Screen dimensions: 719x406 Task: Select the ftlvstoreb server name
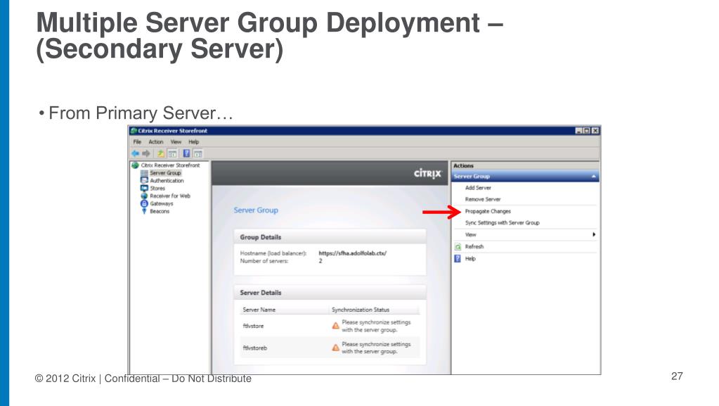(x=254, y=348)
